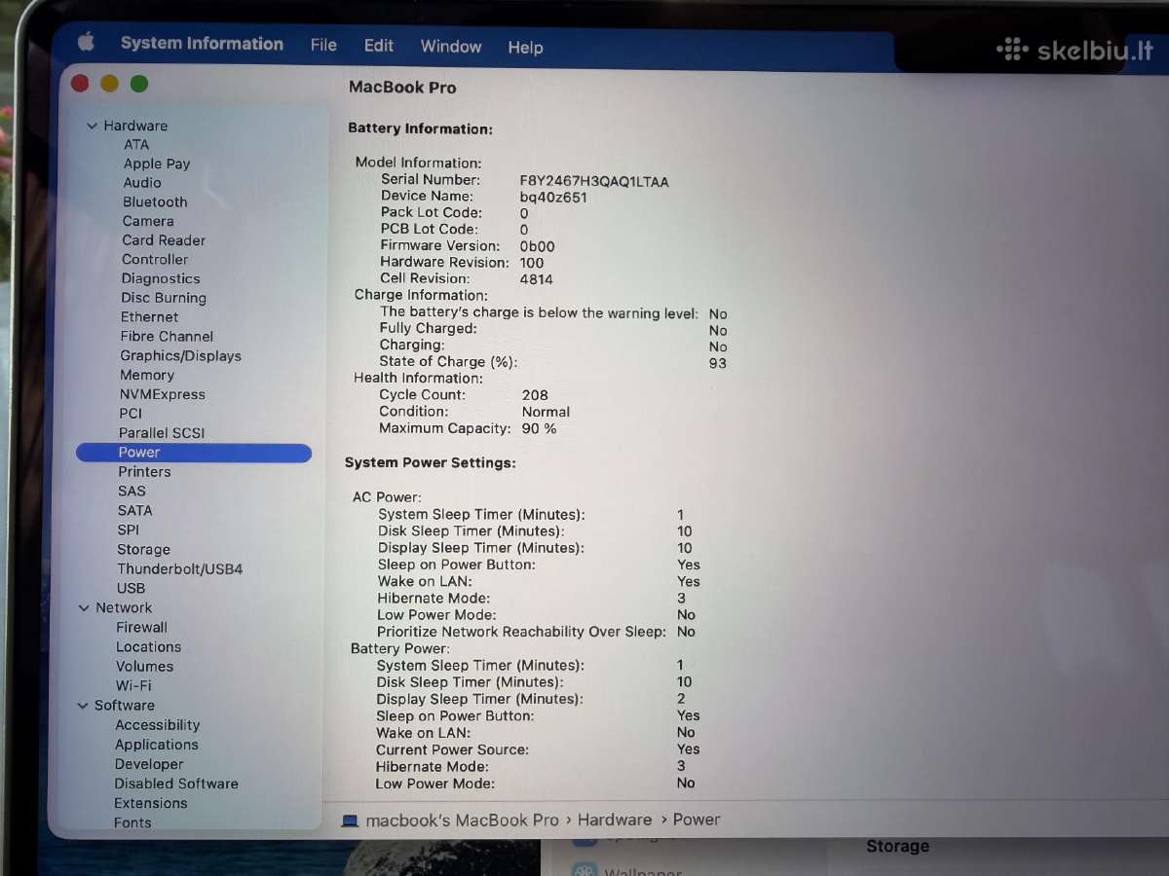This screenshot has width=1169, height=876.
Task: Select Parallel SCSI in the sidebar
Action: [x=162, y=433]
